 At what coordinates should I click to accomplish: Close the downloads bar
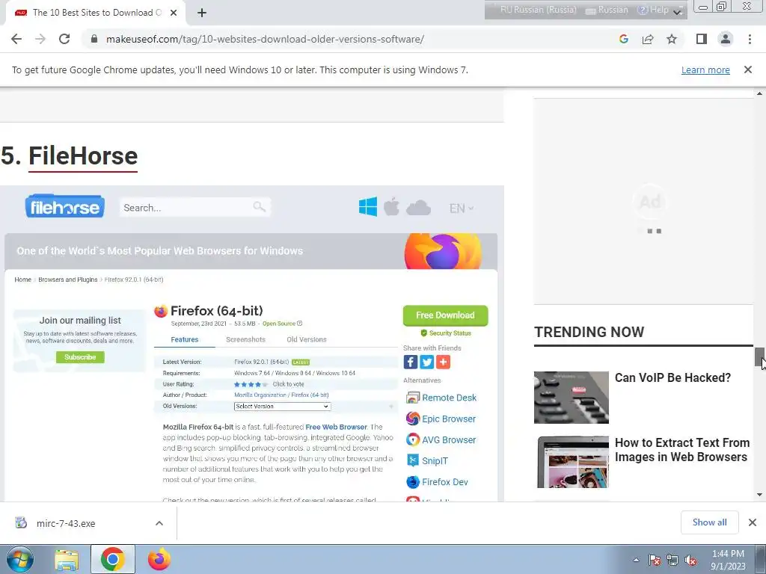[753, 522]
